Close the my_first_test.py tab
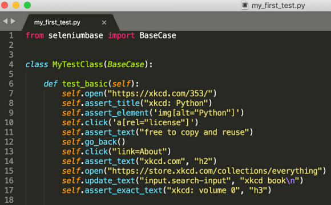 point(104,23)
